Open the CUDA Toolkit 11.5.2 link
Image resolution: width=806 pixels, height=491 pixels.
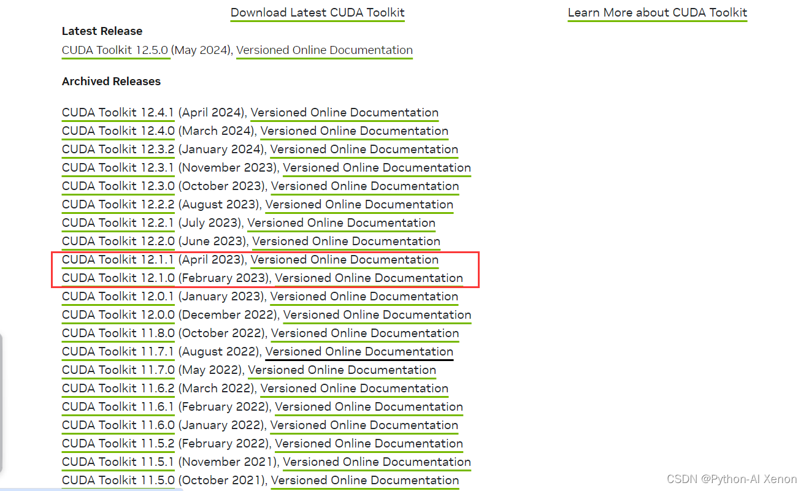click(x=118, y=444)
